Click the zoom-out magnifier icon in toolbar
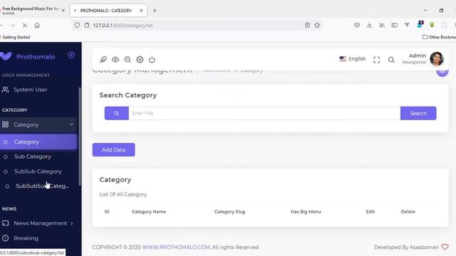The width and height of the screenshot is (456, 256). point(128,60)
